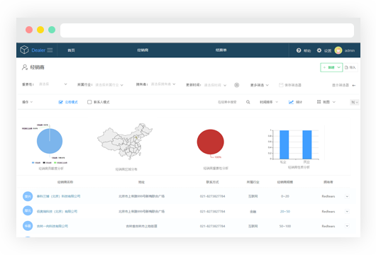This screenshot has height=255, width=376.
Task: Click the yellow macOS-style window dot
Action: [40, 30]
